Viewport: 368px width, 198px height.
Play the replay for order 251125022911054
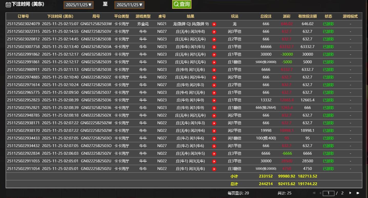[214, 169]
